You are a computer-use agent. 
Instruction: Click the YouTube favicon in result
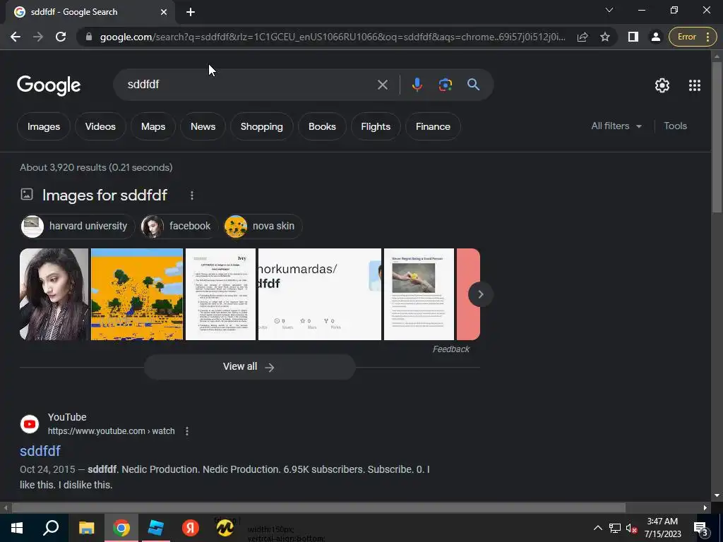[x=30, y=424]
